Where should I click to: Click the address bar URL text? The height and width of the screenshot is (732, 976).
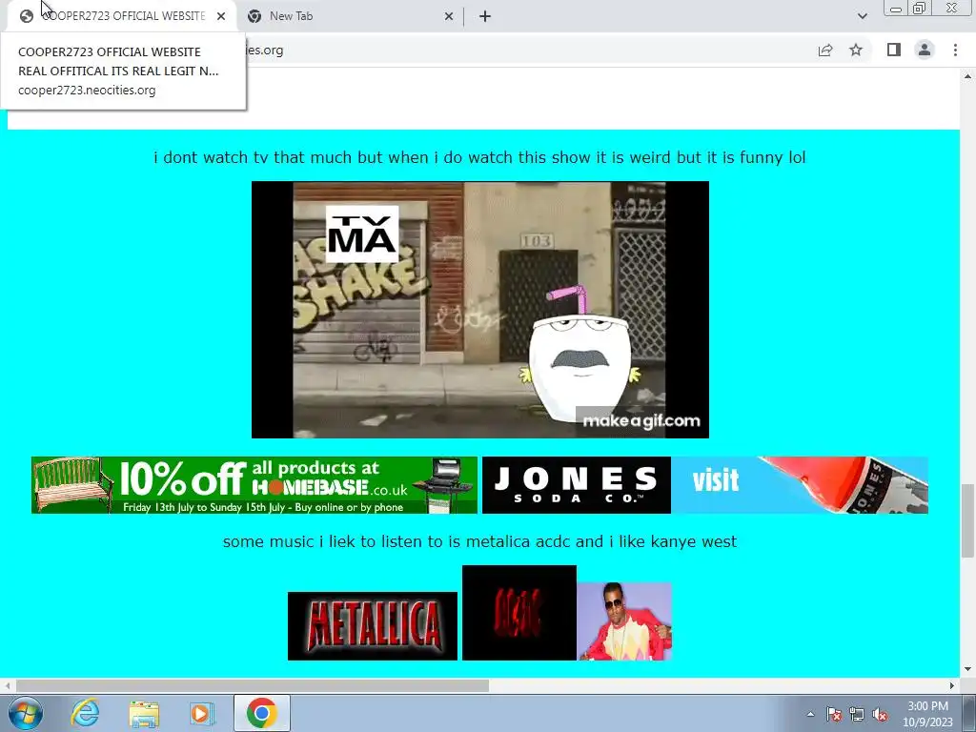pyautogui.click(x=265, y=50)
